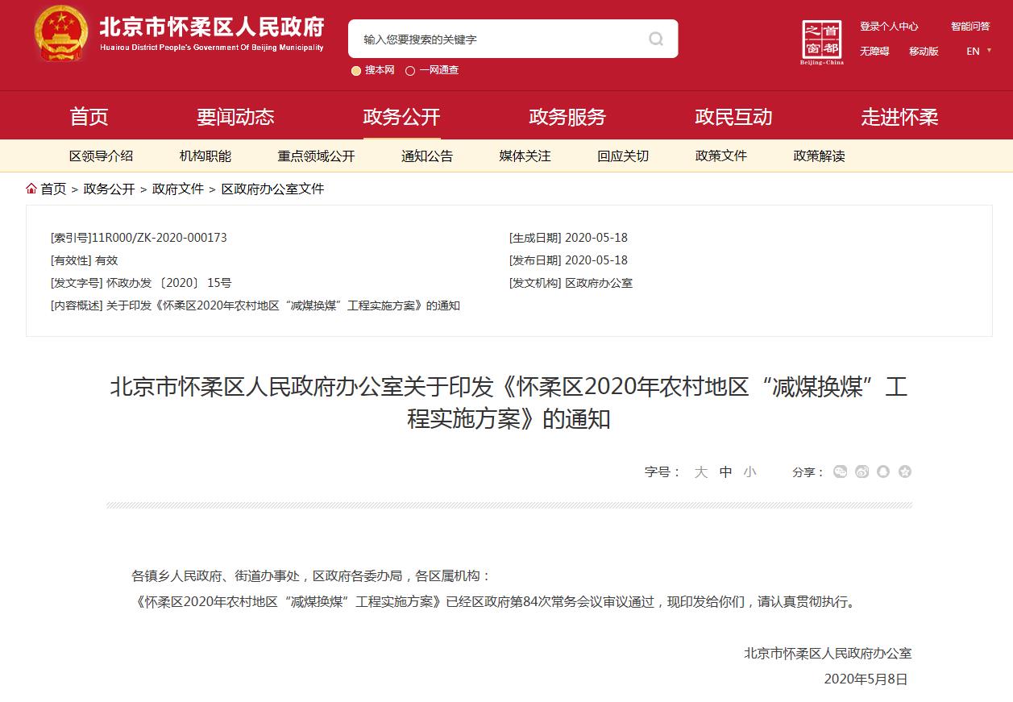1013x702 pixels.
Task: Set font size to 小
Action: coord(750,472)
